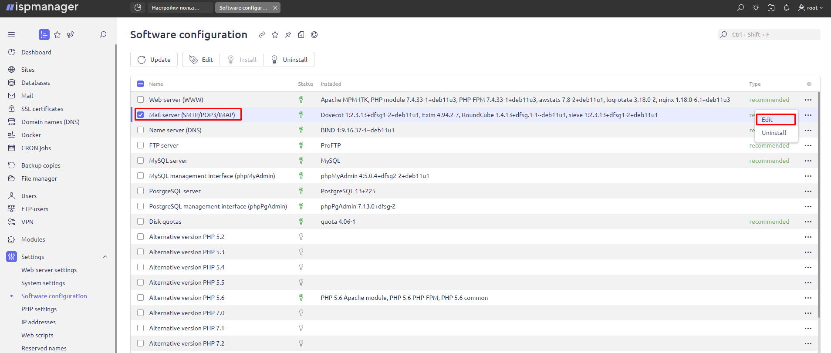Viewport: 831px width, 353px height.
Task: Open the help lifebuoy icon near title
Action: click(x=314, y=35)
